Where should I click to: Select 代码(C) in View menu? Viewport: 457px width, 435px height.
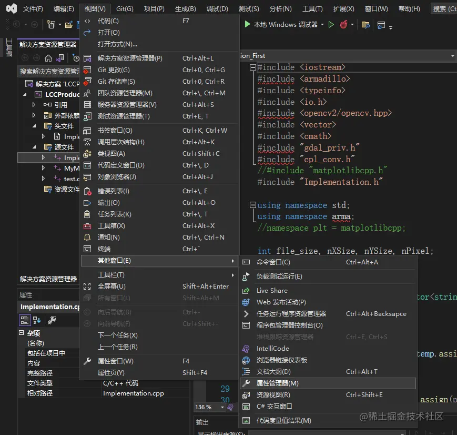[x=159, y=21]
